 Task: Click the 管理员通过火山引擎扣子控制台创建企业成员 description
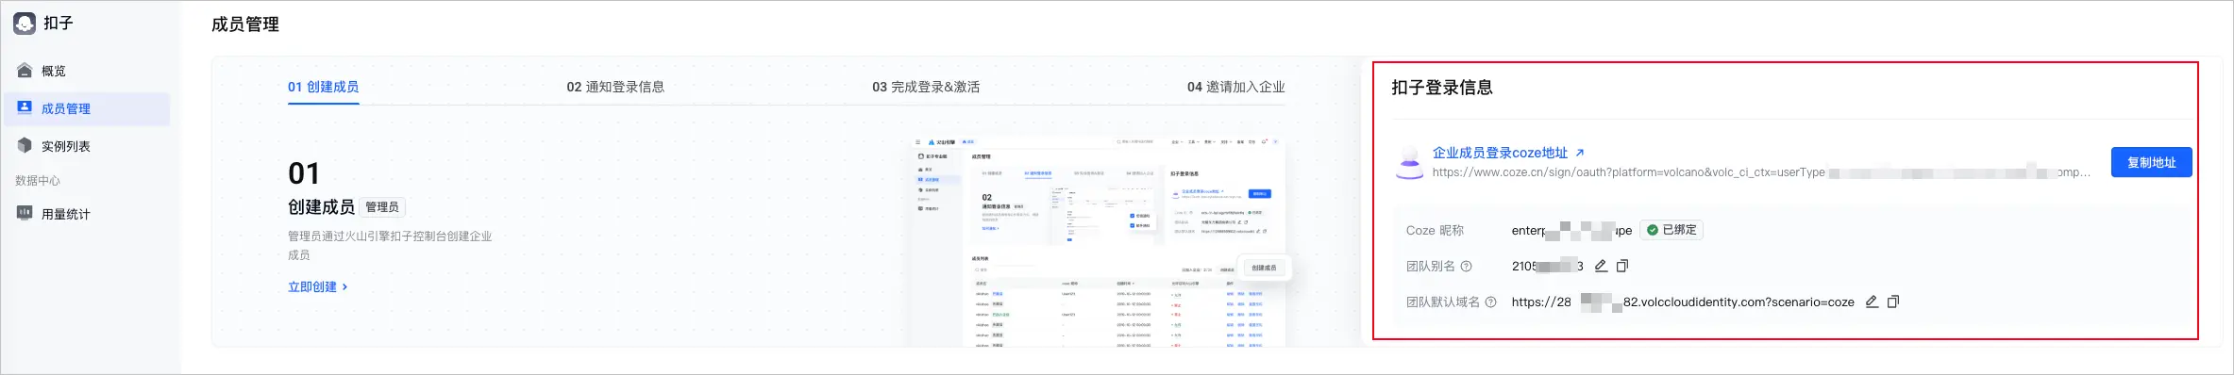tap(390, 245)
